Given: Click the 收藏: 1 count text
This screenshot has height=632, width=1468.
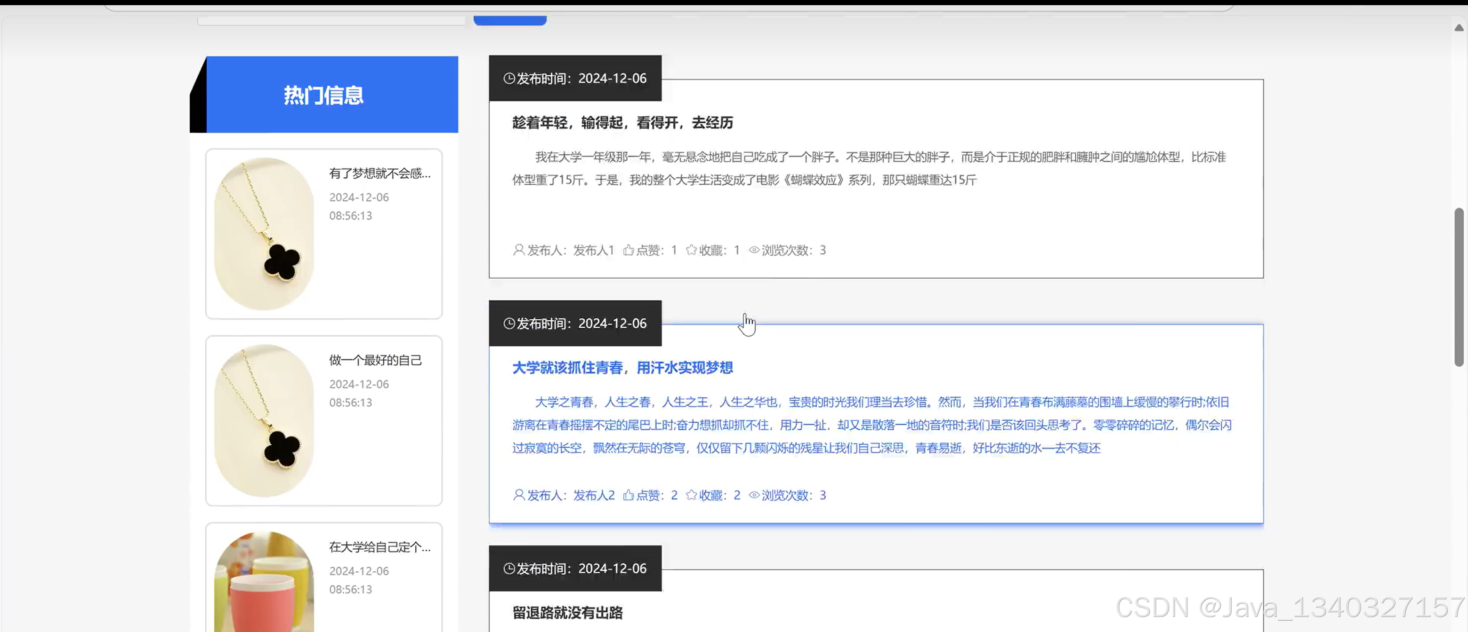Looking at the screenshot, I should point(719,250).
